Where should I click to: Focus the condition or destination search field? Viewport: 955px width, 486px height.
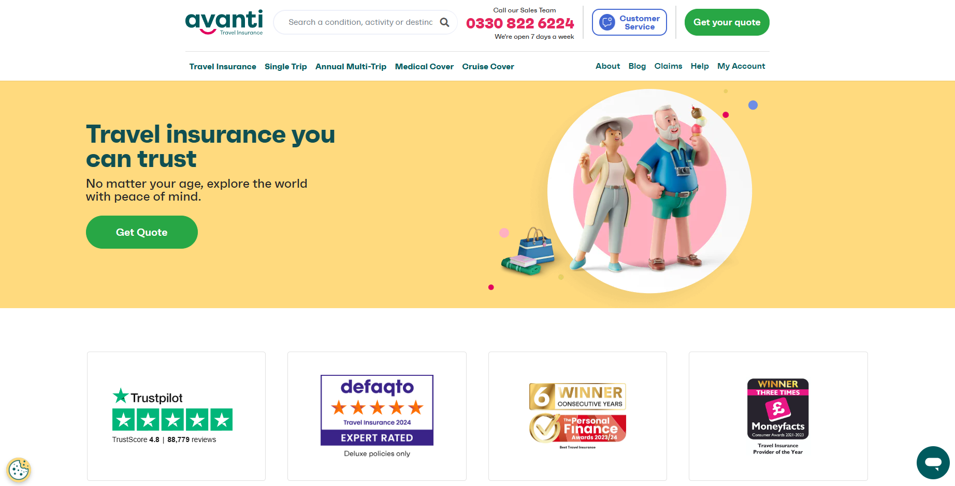point(360,22)
